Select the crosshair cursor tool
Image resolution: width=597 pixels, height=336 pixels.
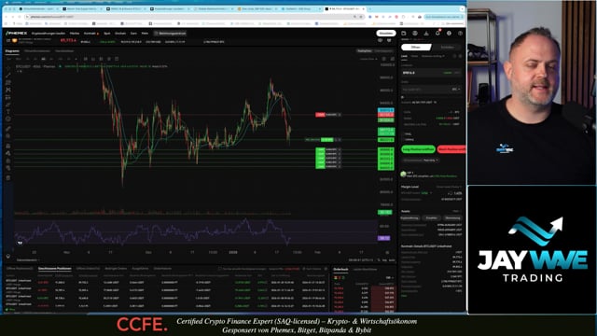click(x=8, y=68)
